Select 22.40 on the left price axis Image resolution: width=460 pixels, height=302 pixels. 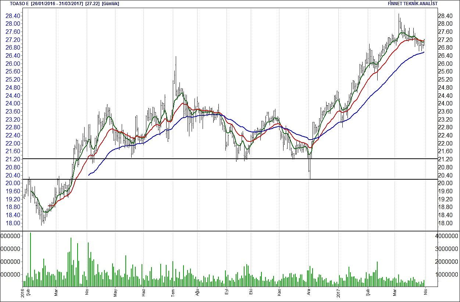13,136
